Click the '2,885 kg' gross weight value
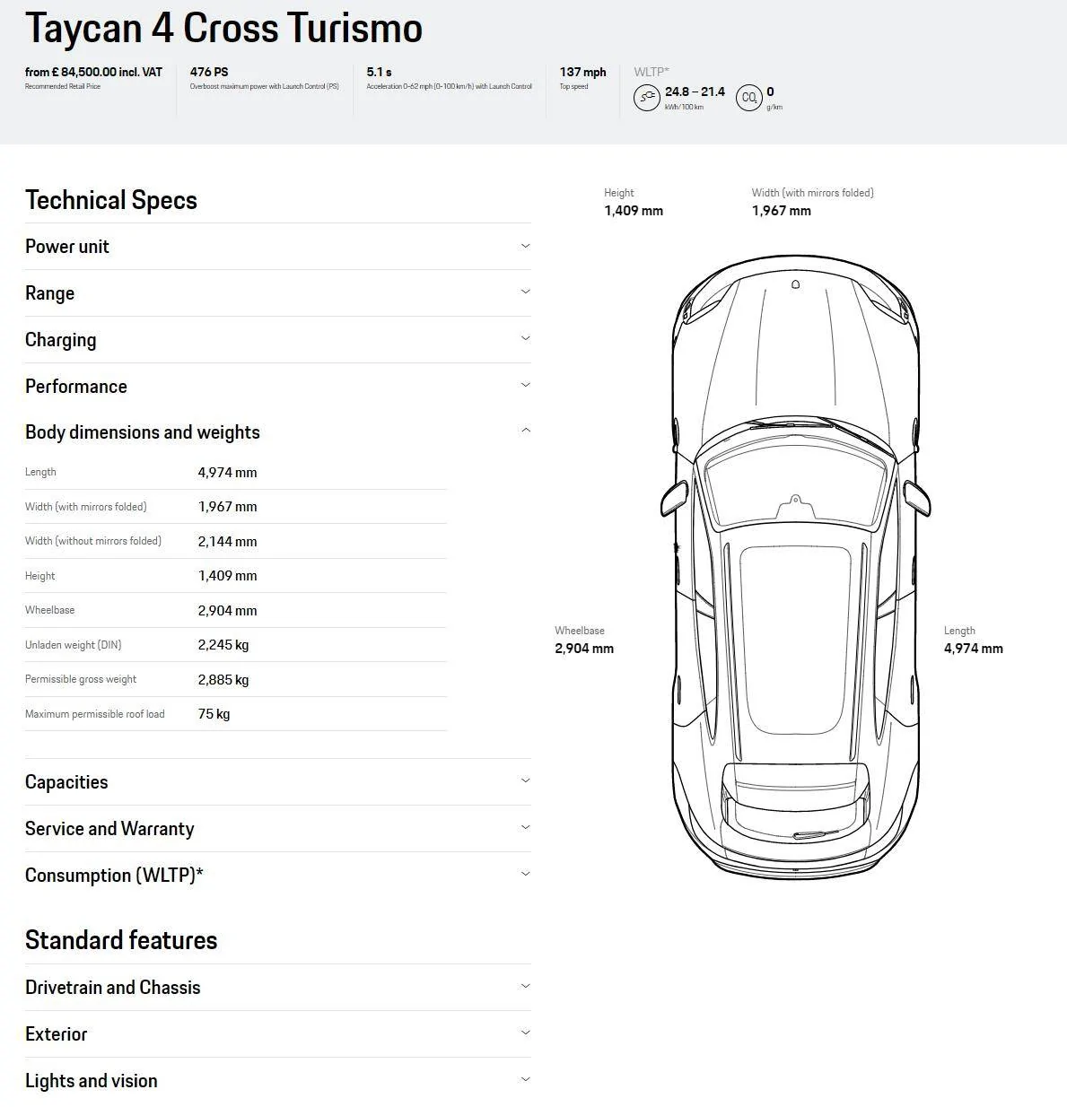The image size is (1067, 1107). [x=223, y=680]
